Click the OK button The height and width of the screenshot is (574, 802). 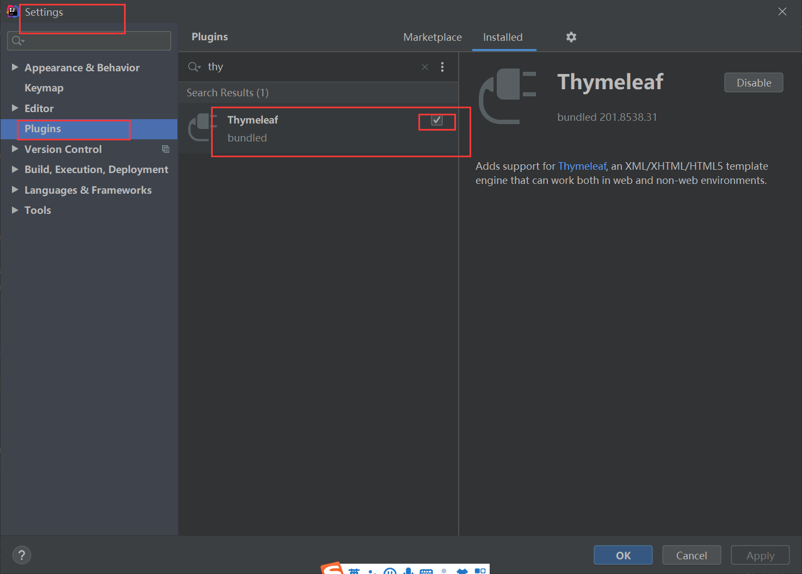pyautogui.click(x=623, y=555)
